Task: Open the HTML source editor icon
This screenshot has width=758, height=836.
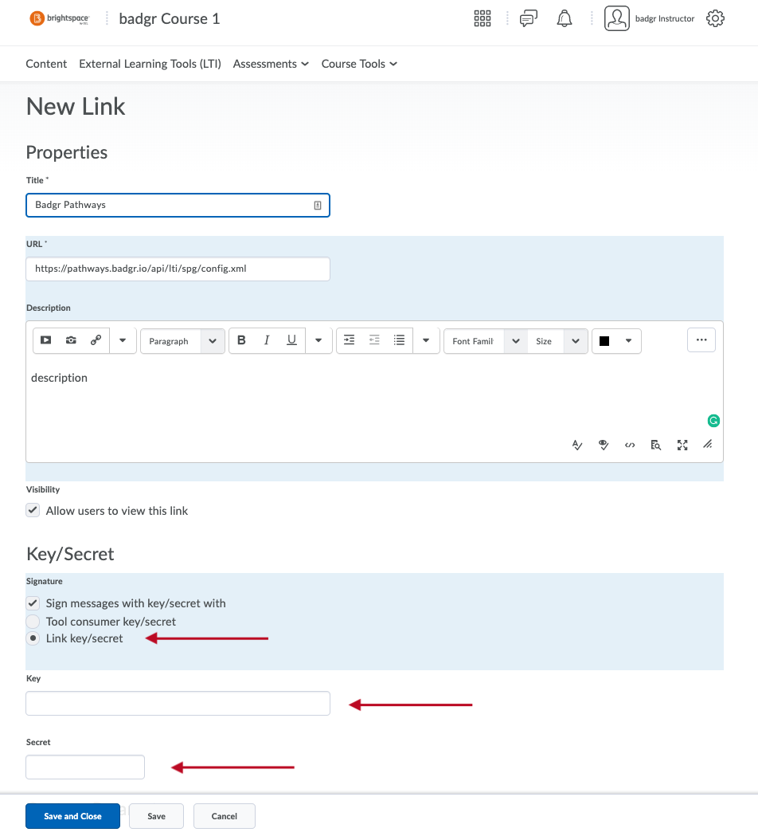Action: tap(630, 445)
